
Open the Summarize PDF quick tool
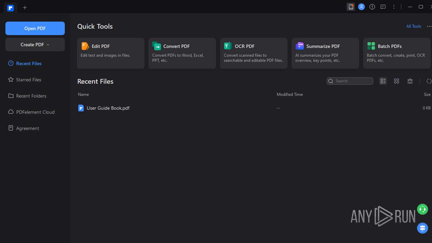[x=325, y=53]
